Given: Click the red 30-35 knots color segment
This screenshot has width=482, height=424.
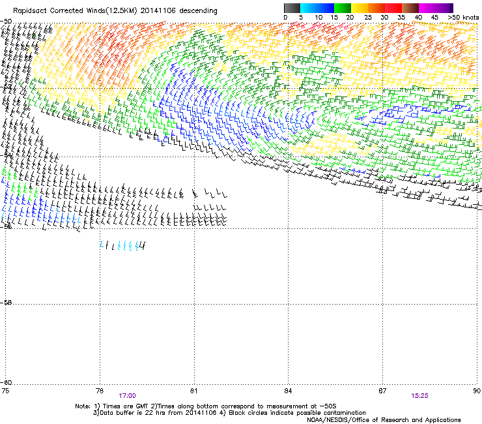Looking at the screenshot, I should (x=393, y=8).
